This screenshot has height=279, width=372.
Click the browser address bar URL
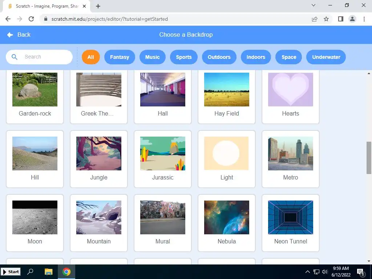tap(110, 19)
